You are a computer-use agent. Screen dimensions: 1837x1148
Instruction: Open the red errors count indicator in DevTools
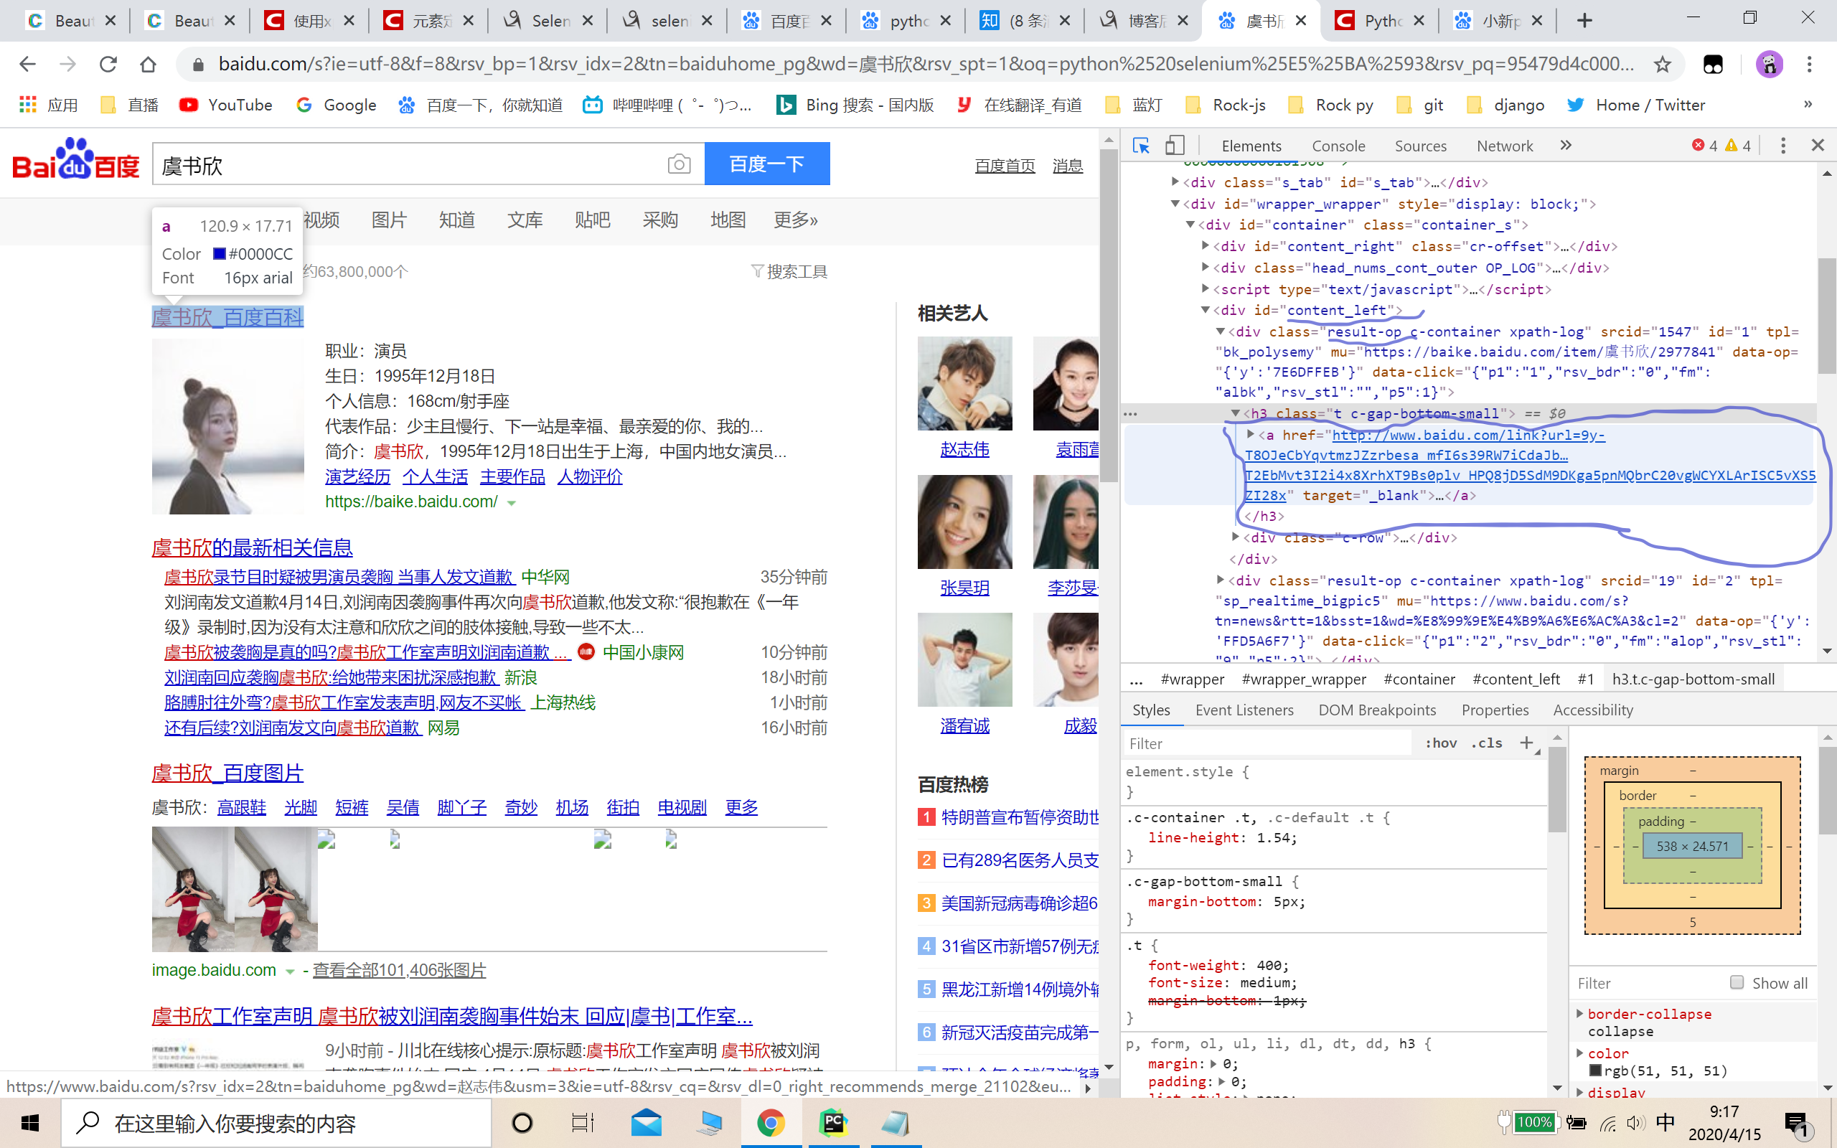pyautogui.click(x=1704, y=146)
